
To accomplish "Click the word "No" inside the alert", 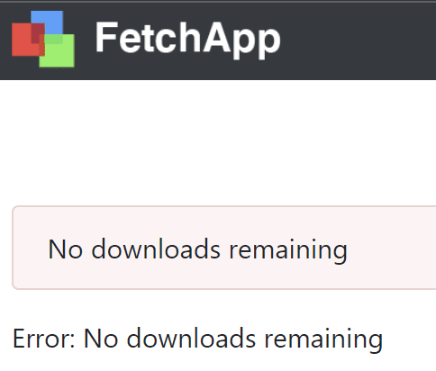I will [65, 249].
